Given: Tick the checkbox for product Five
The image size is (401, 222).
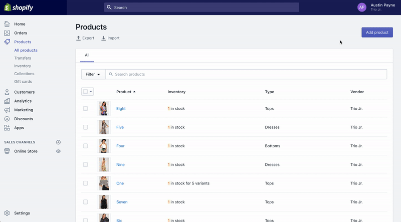Looking at the screenshot, I should coord(85,127).
